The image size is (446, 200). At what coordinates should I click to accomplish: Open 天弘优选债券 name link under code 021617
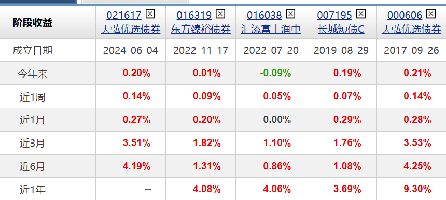131,29
